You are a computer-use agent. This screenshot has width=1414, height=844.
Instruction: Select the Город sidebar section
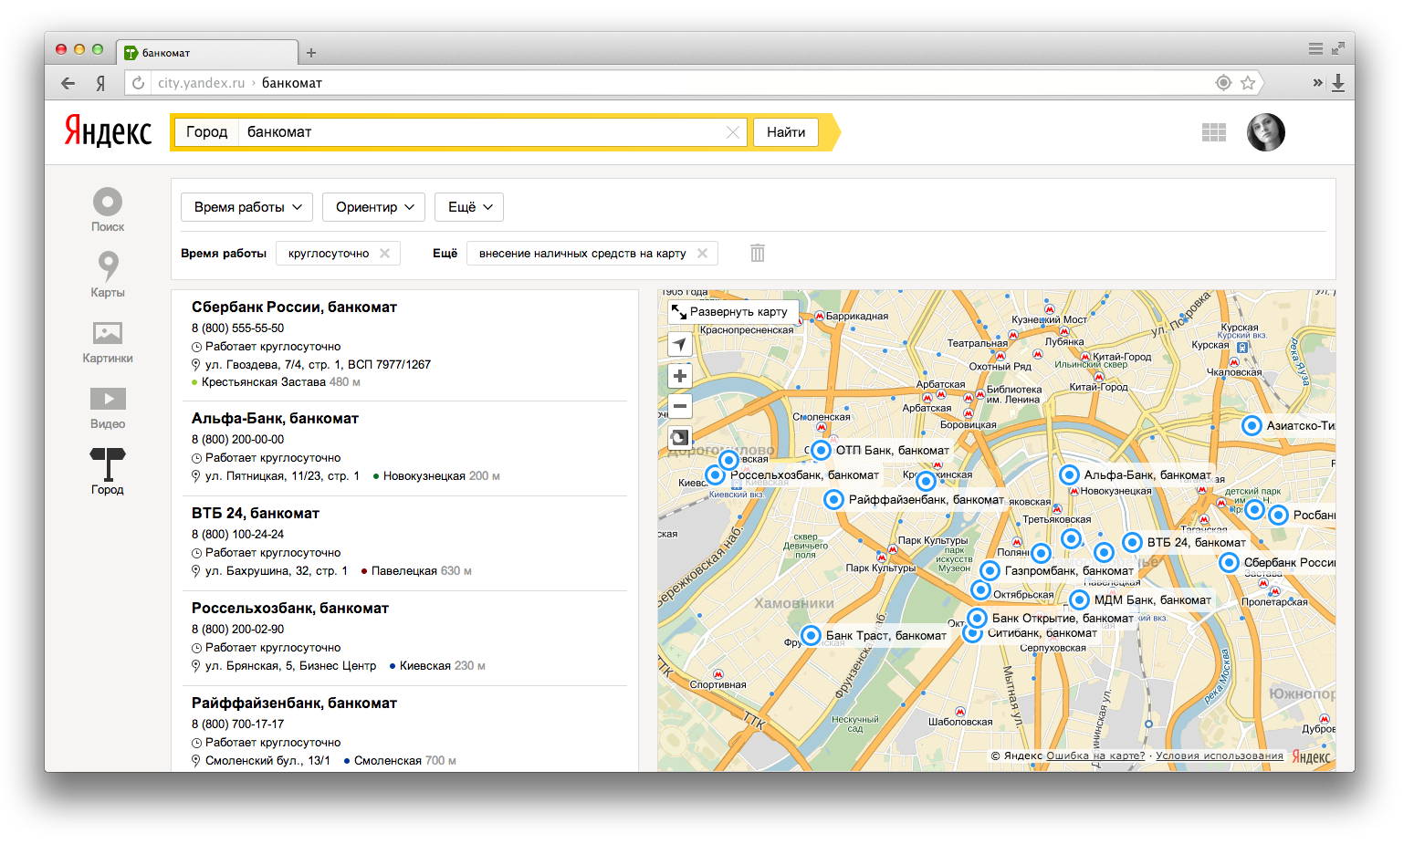[x=108, y=470]
